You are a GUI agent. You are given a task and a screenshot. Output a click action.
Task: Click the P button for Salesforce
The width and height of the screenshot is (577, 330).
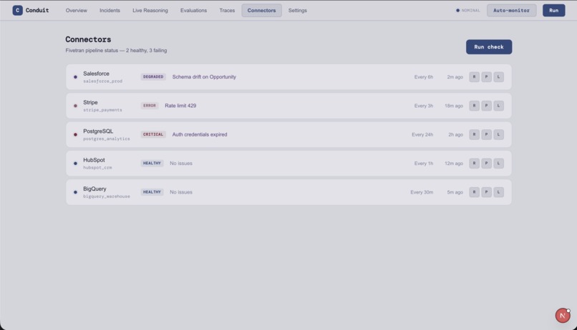point(487,76)
